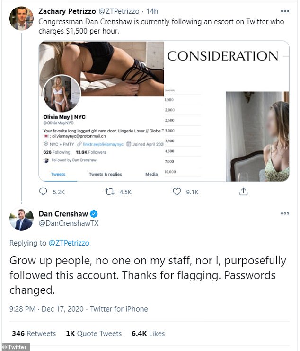This screenshot has height=351, width=300.
Task: Open Zachary Petrizzo's profile avatar
Action: coord(21,18)
